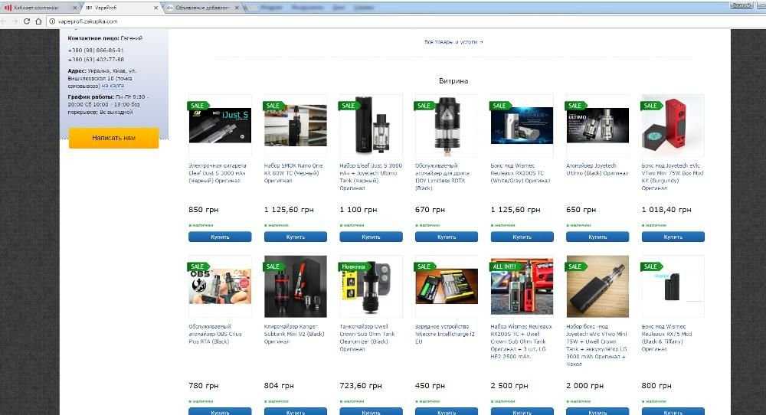Open Uwell Crown Sub Ohm Tank image

[x=371, y=286]
